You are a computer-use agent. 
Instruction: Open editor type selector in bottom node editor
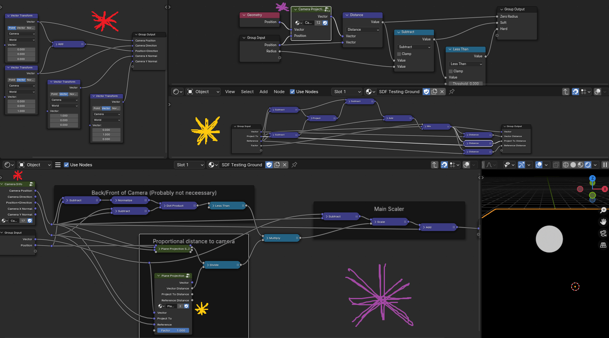[x=9, y=165]
